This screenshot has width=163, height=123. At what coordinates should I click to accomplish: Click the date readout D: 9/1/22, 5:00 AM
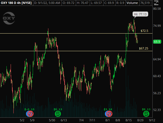point(47,3)
